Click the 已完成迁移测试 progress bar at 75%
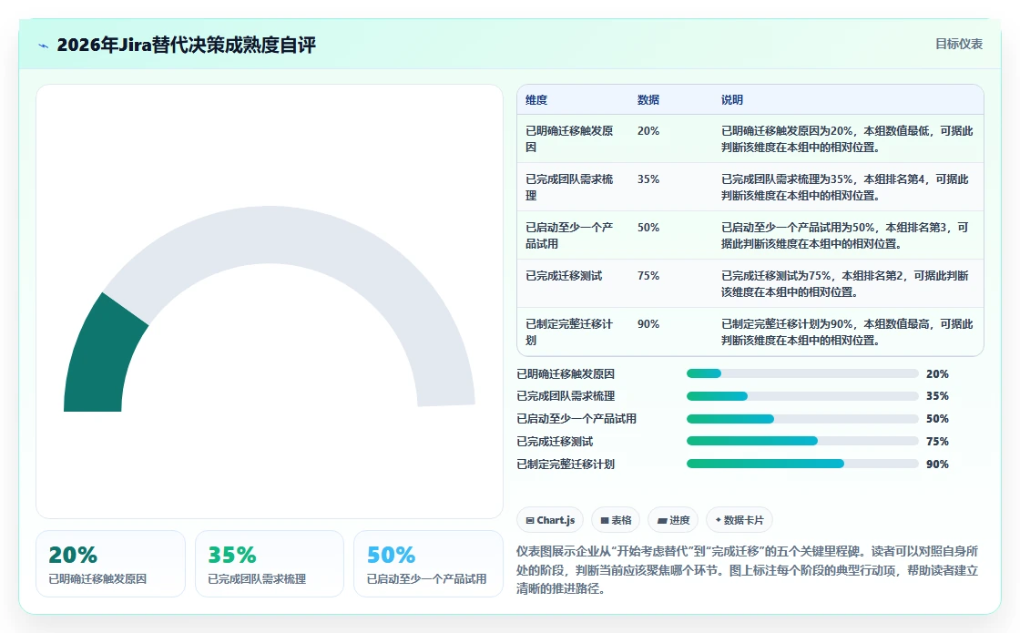This screenshot has height=633, width=1020. point(802,441)
